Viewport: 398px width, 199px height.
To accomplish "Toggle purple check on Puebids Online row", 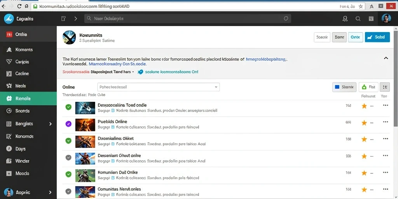I will (68, 124).
